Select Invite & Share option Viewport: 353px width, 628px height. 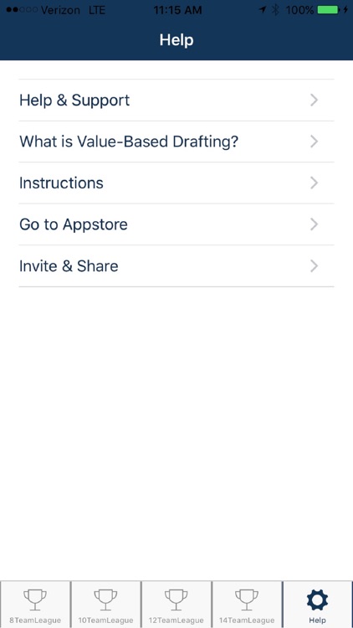click(176, 266)
